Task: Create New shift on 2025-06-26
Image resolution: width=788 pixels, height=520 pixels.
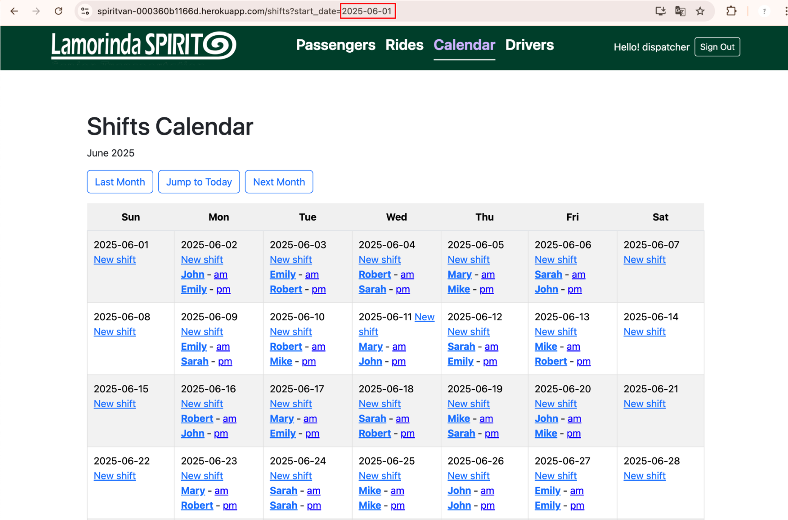Action: [x=468, y=476]
